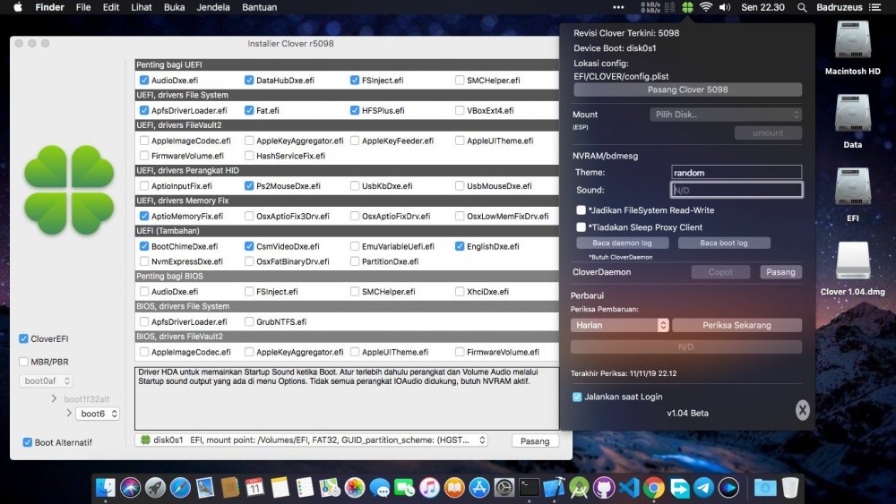The image size is (896, 504).
Task: Open the Bantuan menu
Action: (260, 7)
